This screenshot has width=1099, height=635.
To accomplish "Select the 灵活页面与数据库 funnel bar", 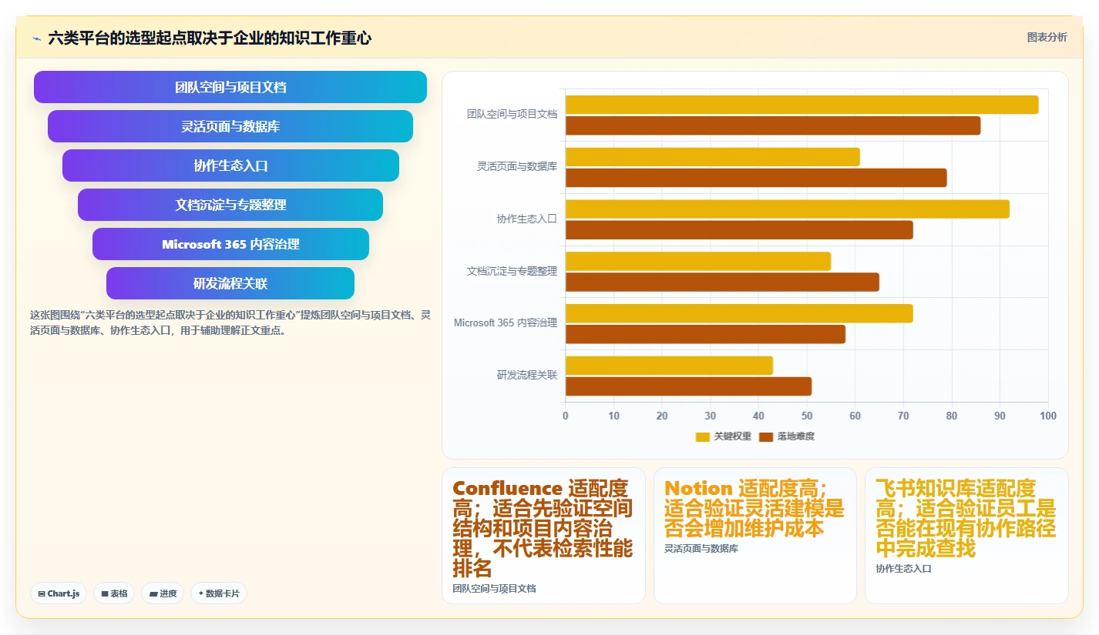I will 230,126.
